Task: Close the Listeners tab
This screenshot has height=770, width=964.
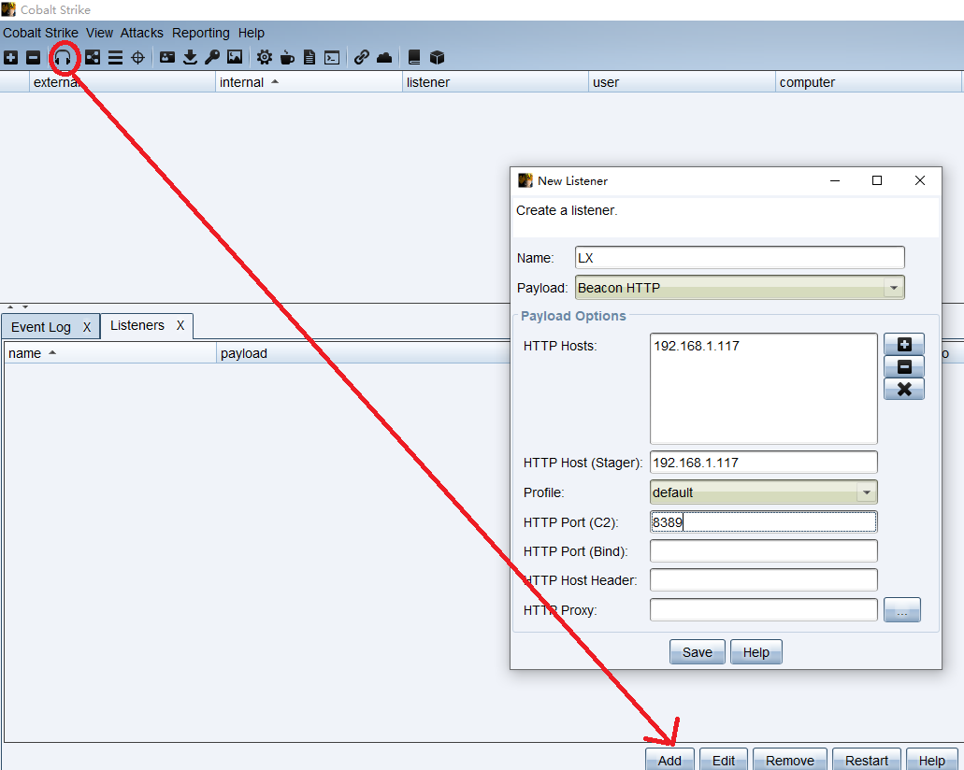Action: point(180,326)
